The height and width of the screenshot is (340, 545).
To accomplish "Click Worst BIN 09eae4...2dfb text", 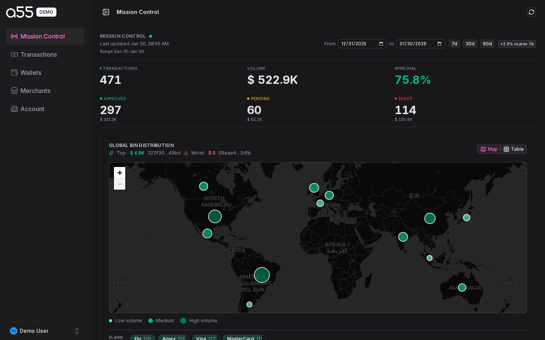I will click(x=235, y=153).
